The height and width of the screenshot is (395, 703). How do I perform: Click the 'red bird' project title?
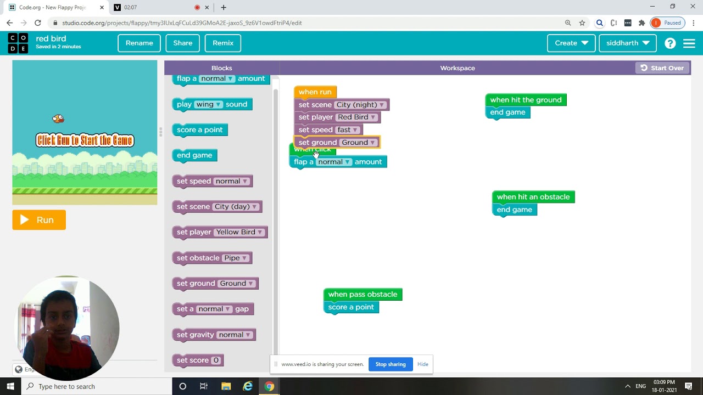click(x=51, y=38)
